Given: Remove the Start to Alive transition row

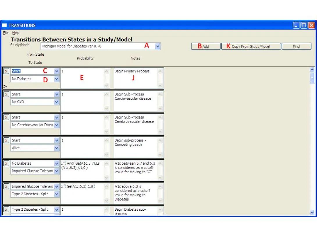Looking at the screenshot, I should point(6,140).
